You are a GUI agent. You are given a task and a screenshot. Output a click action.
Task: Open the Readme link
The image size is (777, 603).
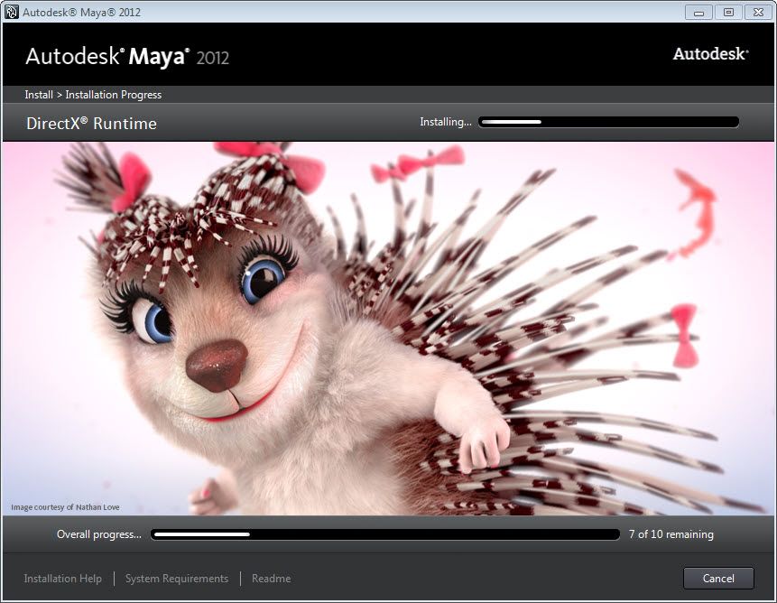[x=271, y=579]
